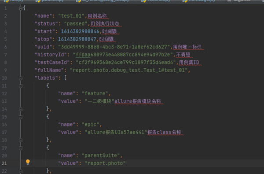Click line number 6 in the gutter

click(6, 47)
